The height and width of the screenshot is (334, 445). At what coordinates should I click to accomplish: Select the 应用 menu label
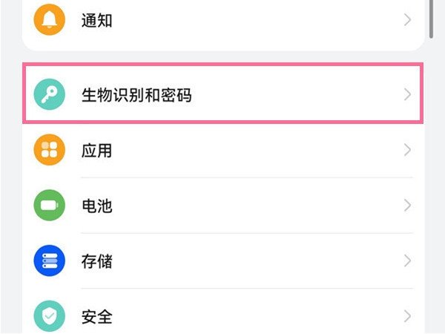[x=96, y=151]
